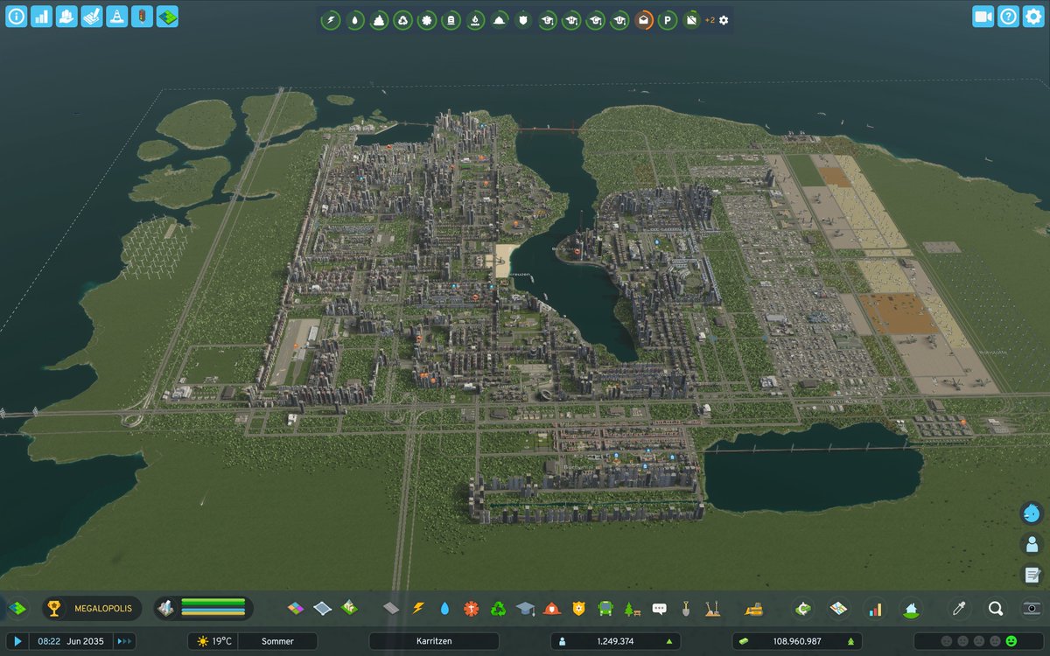Click the sewage status indicator
This screenshot has width=1050, height=656.
[379, 20]
